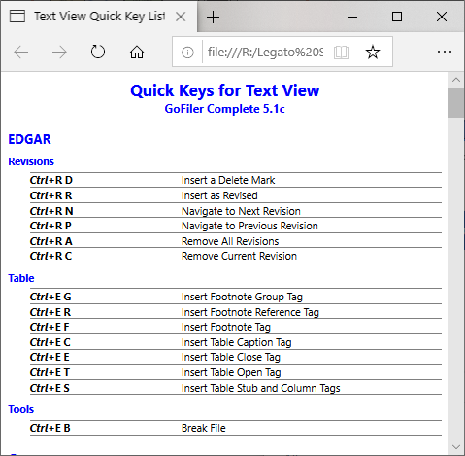The width and height of the screenshot is (465, 456).
Task: Click the Tools subheading
Action: [21, 409]
